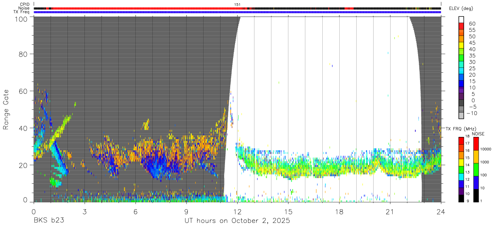This screenshot has height=229, width=496.
Task: Click the CPID label at top left
Action: point(24,4)
